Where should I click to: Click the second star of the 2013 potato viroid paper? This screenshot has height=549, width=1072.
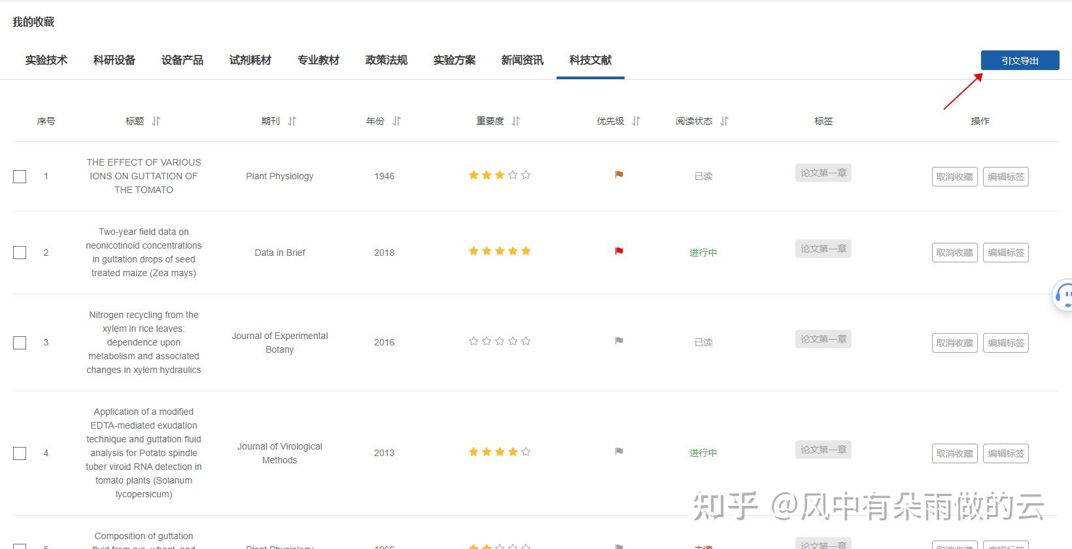pyautogui.click(x=487, y=452)
